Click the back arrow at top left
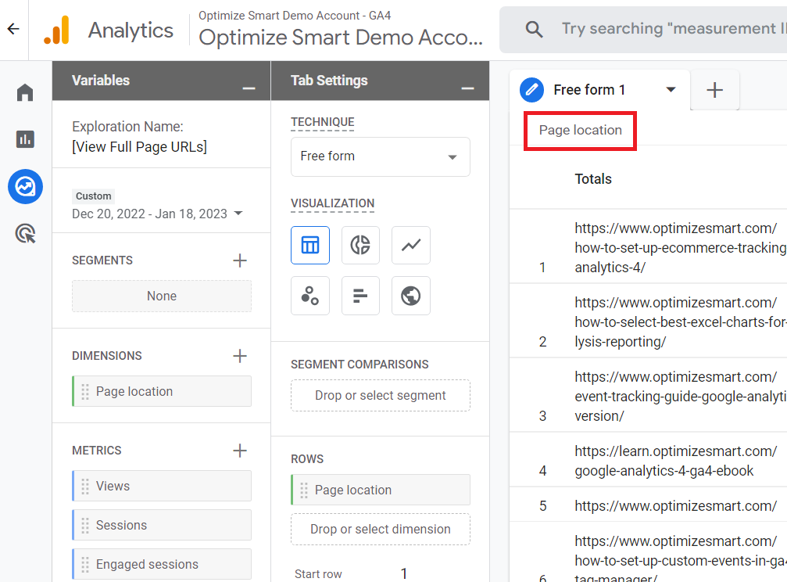This screenshot has height=582, width=787. point(12,29)
